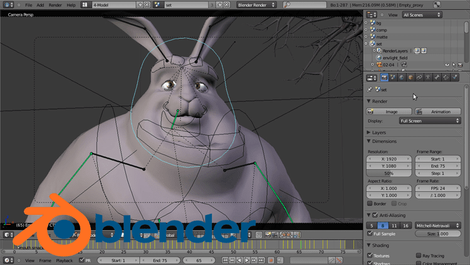This screenshot has height=265, width=470.
Task: Open the Info editor type selector
Action: click(8, 5)
